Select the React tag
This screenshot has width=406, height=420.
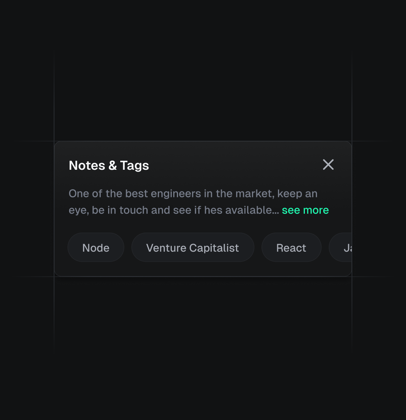(291, 247)
